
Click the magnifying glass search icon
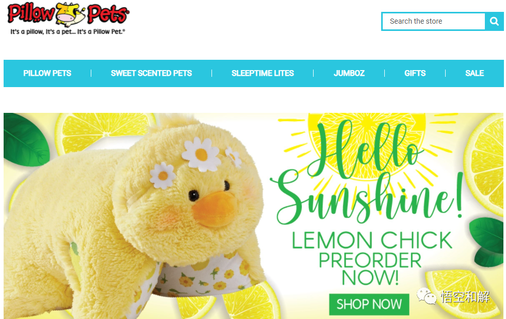click(x=494, y=21)
